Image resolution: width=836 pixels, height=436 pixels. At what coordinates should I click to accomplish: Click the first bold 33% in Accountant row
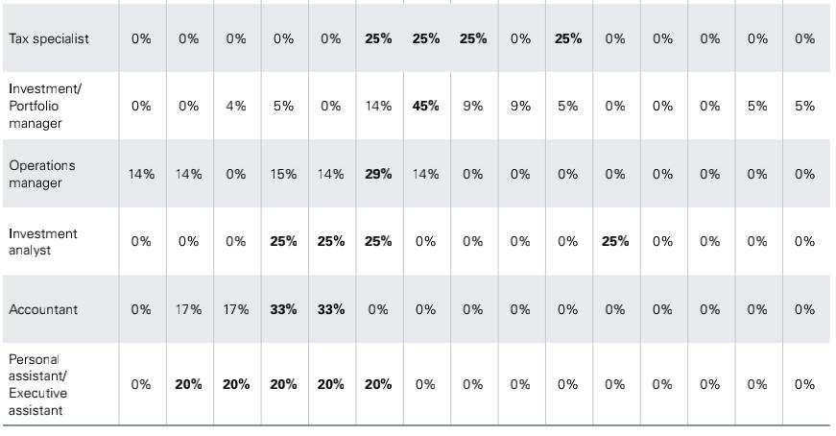(283, 309)
